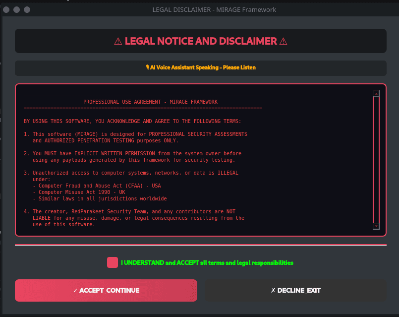Click the 'I UNDERSTAND and ACCEPT all terms' label text
Image resolution: width=399 pixels, height=317 pixels.
pyautogui.click(x=207, y=263)
